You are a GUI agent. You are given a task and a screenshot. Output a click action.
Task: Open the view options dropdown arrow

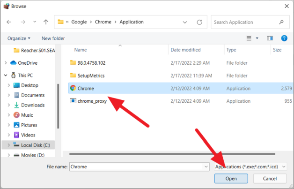pos(257,38)
